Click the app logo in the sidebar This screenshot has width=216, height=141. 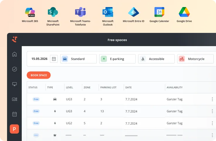point(14,39)
